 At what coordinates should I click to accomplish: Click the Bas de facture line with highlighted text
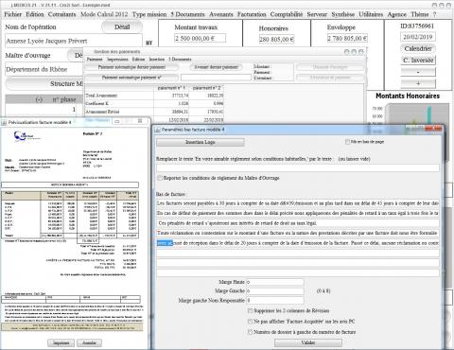coord(298,243)
